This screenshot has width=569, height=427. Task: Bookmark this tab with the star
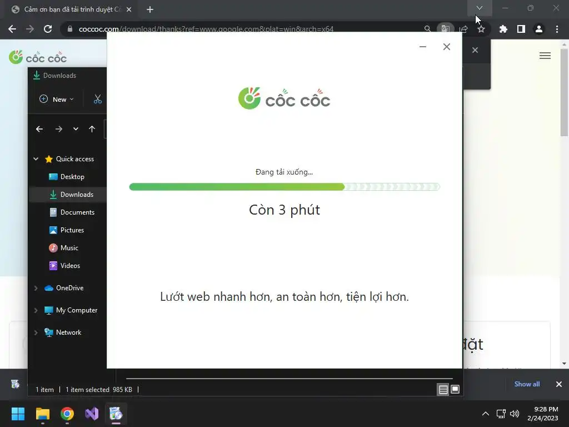(x=481, y=29)
